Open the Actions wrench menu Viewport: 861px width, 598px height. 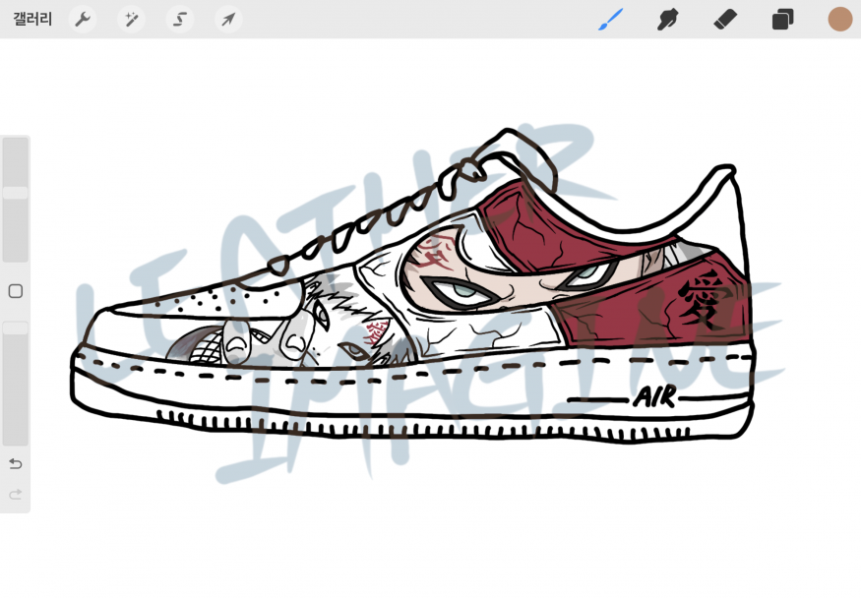point(83,20)
